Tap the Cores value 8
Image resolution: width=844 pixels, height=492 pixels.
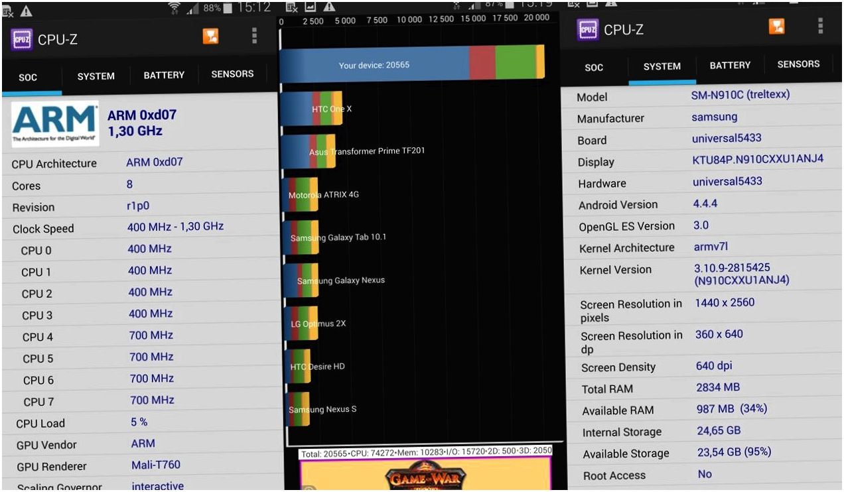[130, 184]
